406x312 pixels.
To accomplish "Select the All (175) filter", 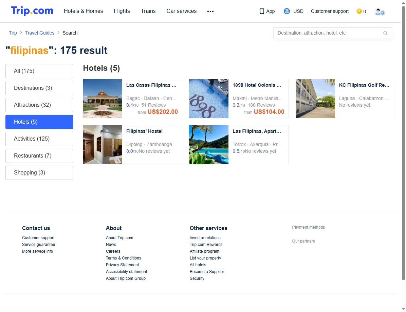I will click(39, 71).
